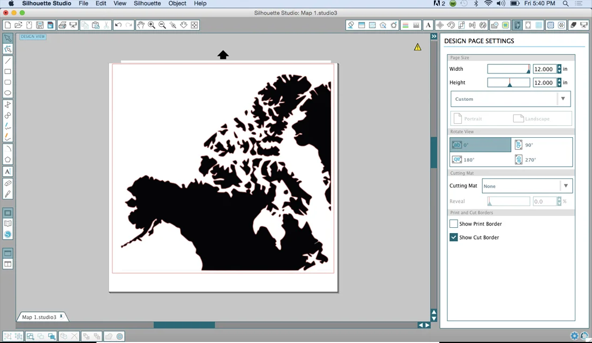Click the settings gear at bottom right
The width and height of the screenshot is (592, 343).
click(575, 336)
